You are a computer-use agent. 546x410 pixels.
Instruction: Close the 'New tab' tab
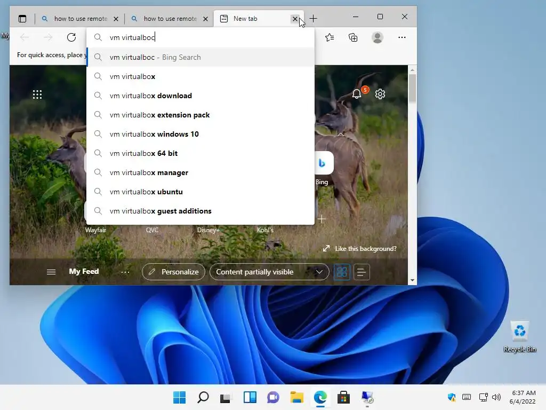[x=295, y=19]
